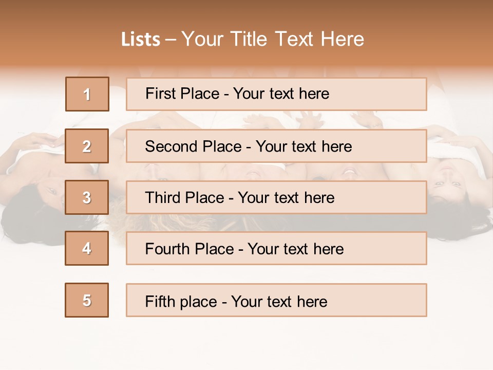Select the "First Place - Your text here" box

pyautogui.click(x=276, y=94)
